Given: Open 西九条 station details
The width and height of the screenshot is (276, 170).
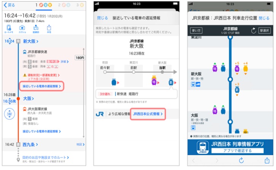Looking at the screenshot, I should point(30,145).
